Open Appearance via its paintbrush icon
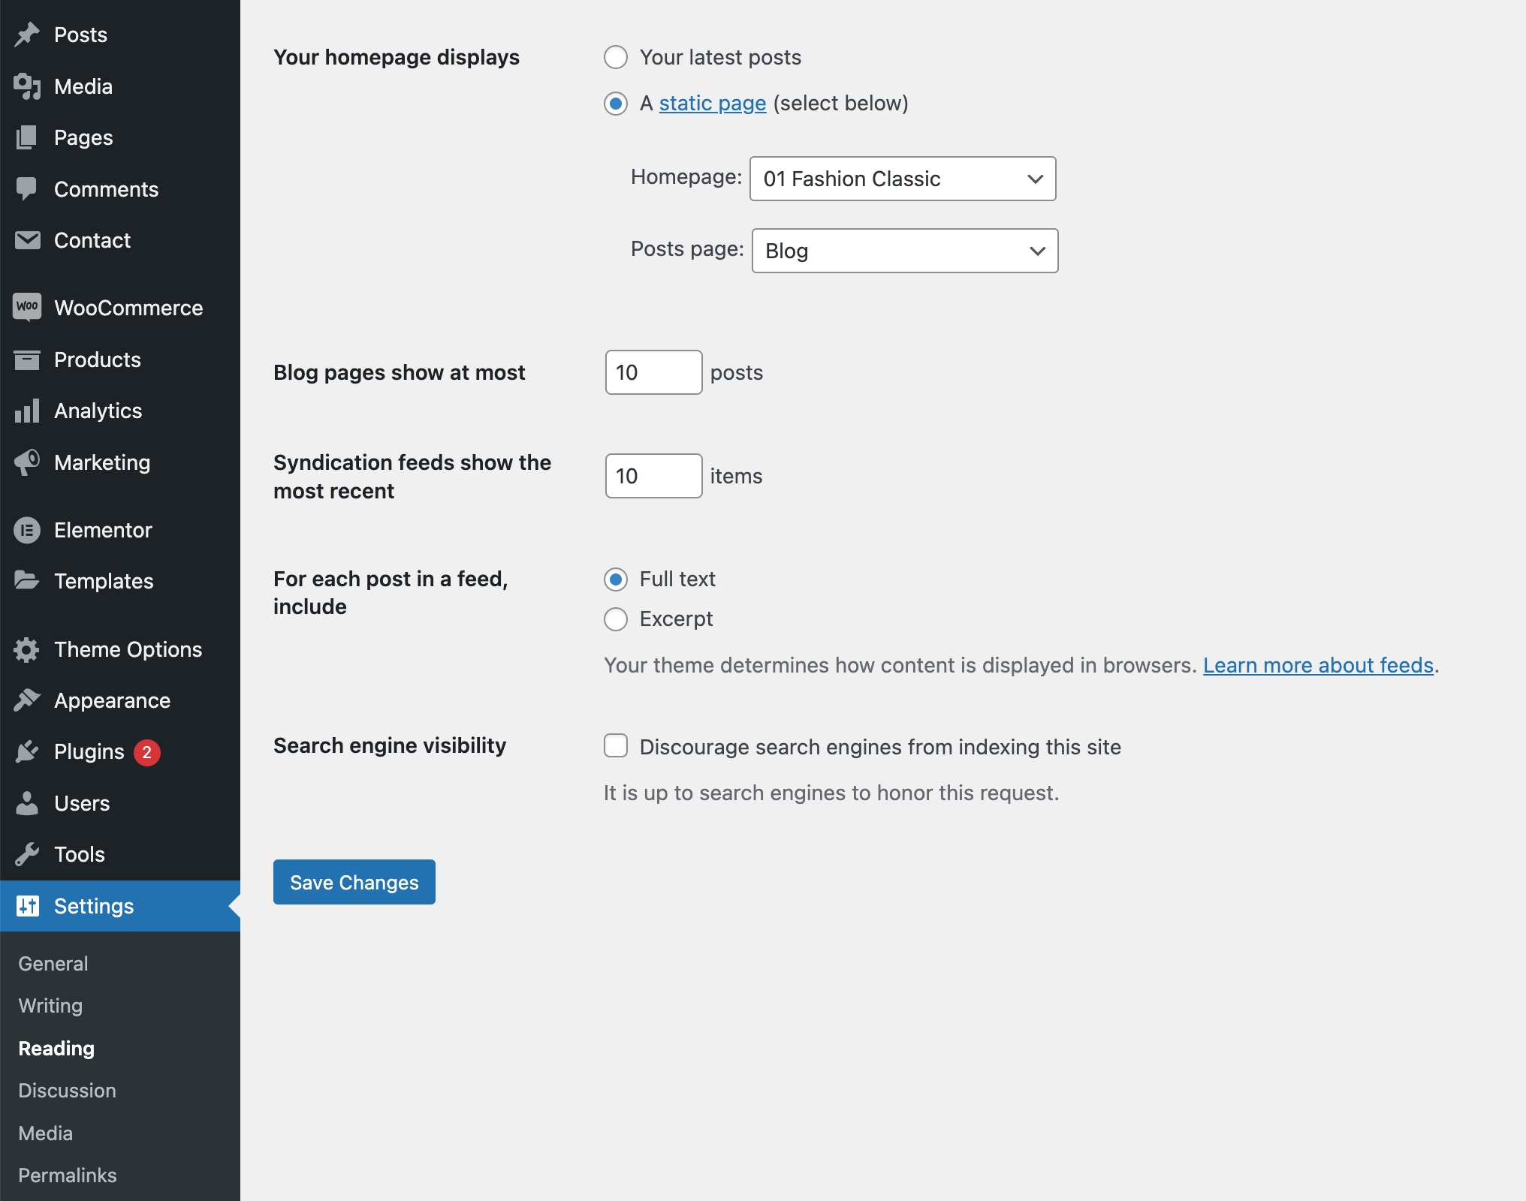 tap(27, 700)
